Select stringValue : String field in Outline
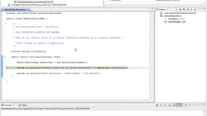The height and width of the screenshot is (116, 207). point(176,19)
